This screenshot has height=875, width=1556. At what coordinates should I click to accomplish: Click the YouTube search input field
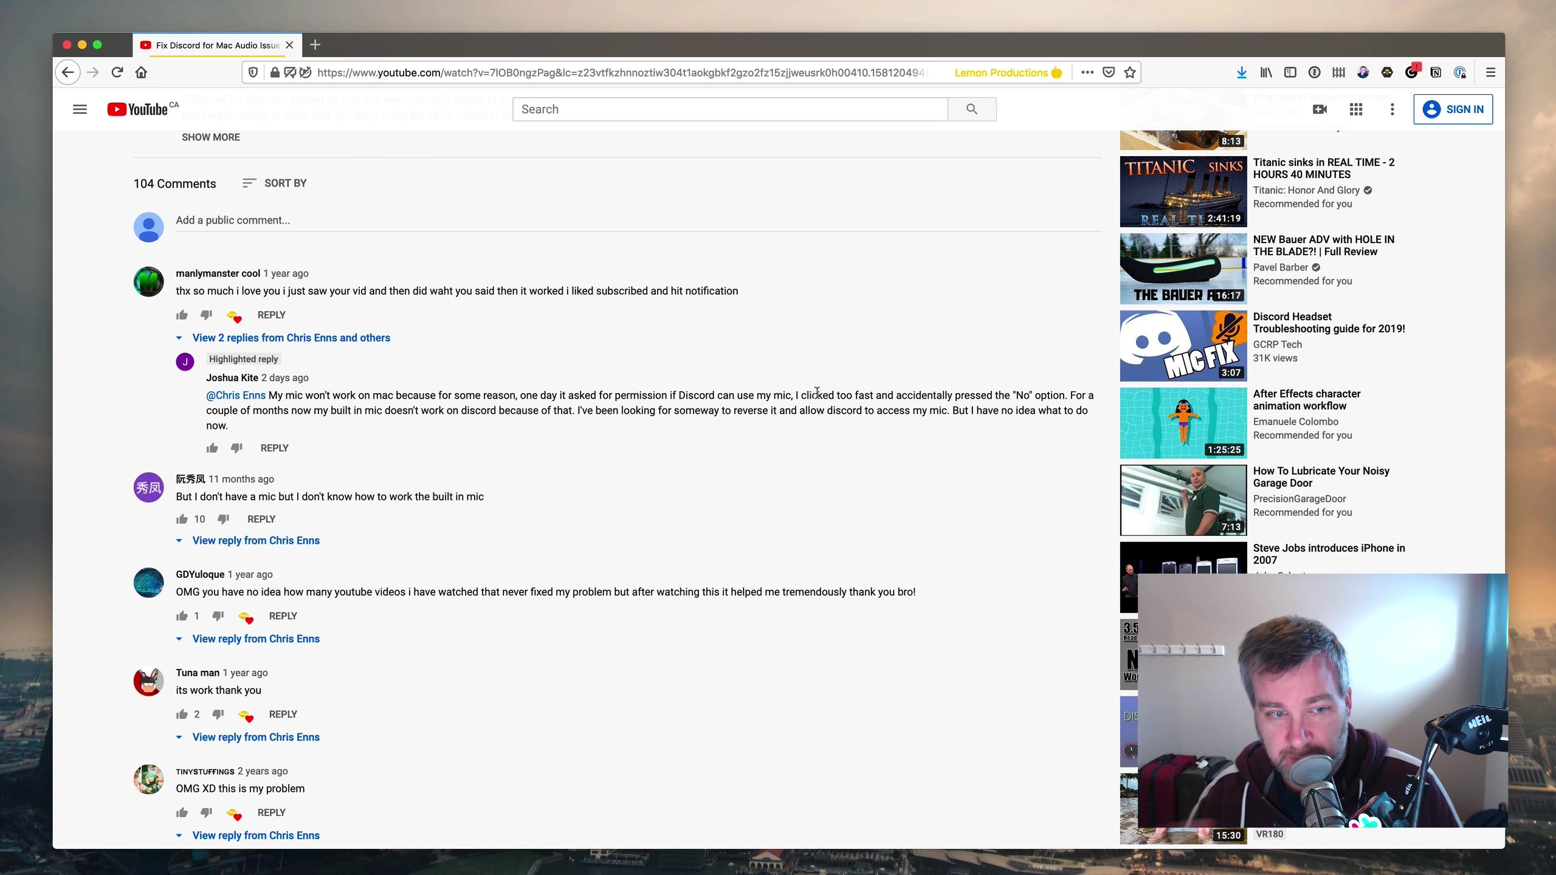pos(730,109)
